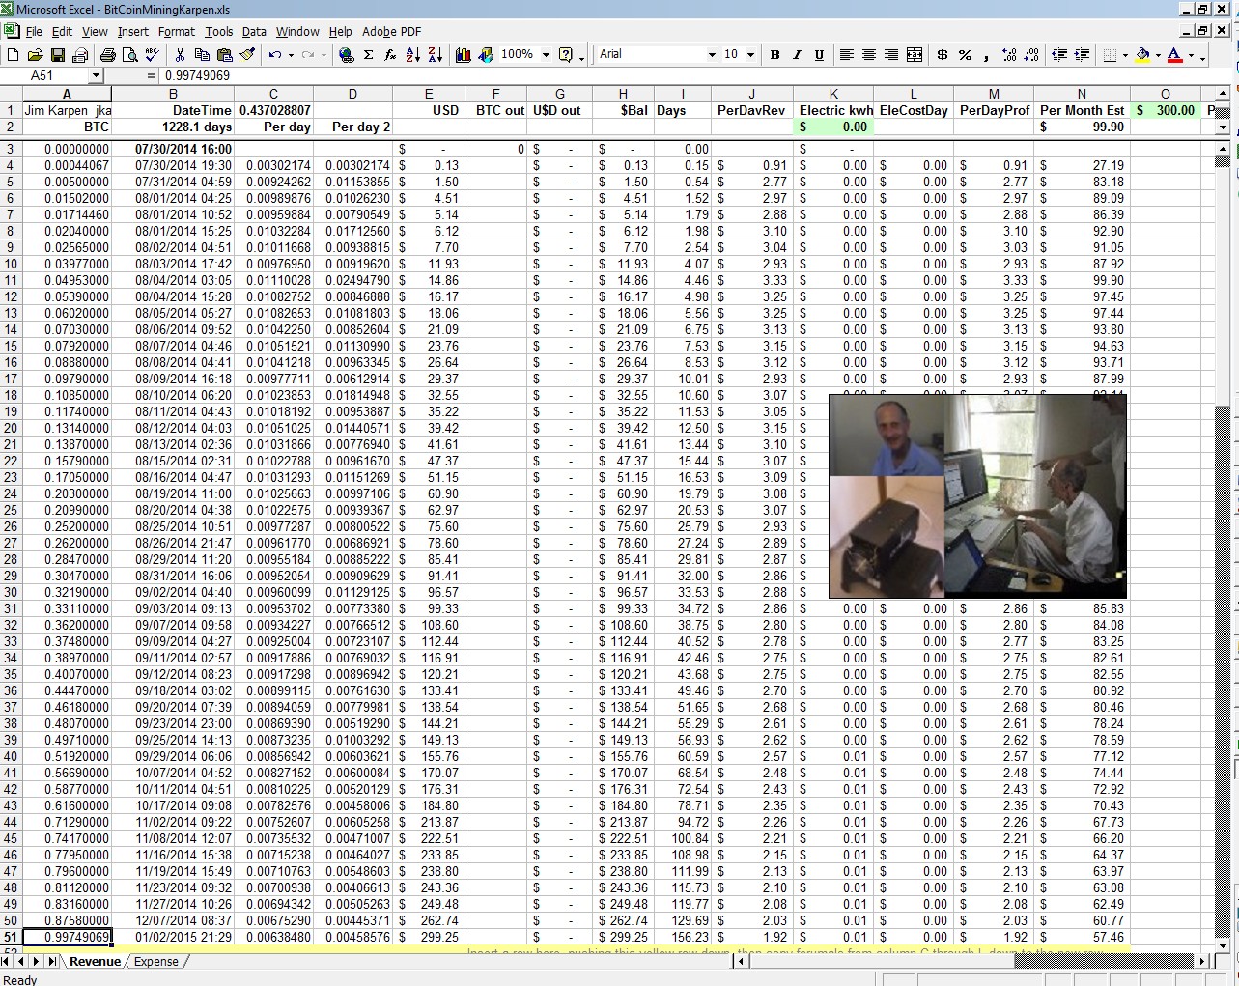Apply currency style formatting
The height and width of the screenshot is (986, 1239).
[943, 55]
